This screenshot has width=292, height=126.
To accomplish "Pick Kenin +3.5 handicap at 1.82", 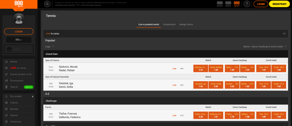I will [x=247, y=85].
